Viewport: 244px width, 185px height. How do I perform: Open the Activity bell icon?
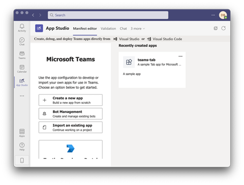point(22,28)
